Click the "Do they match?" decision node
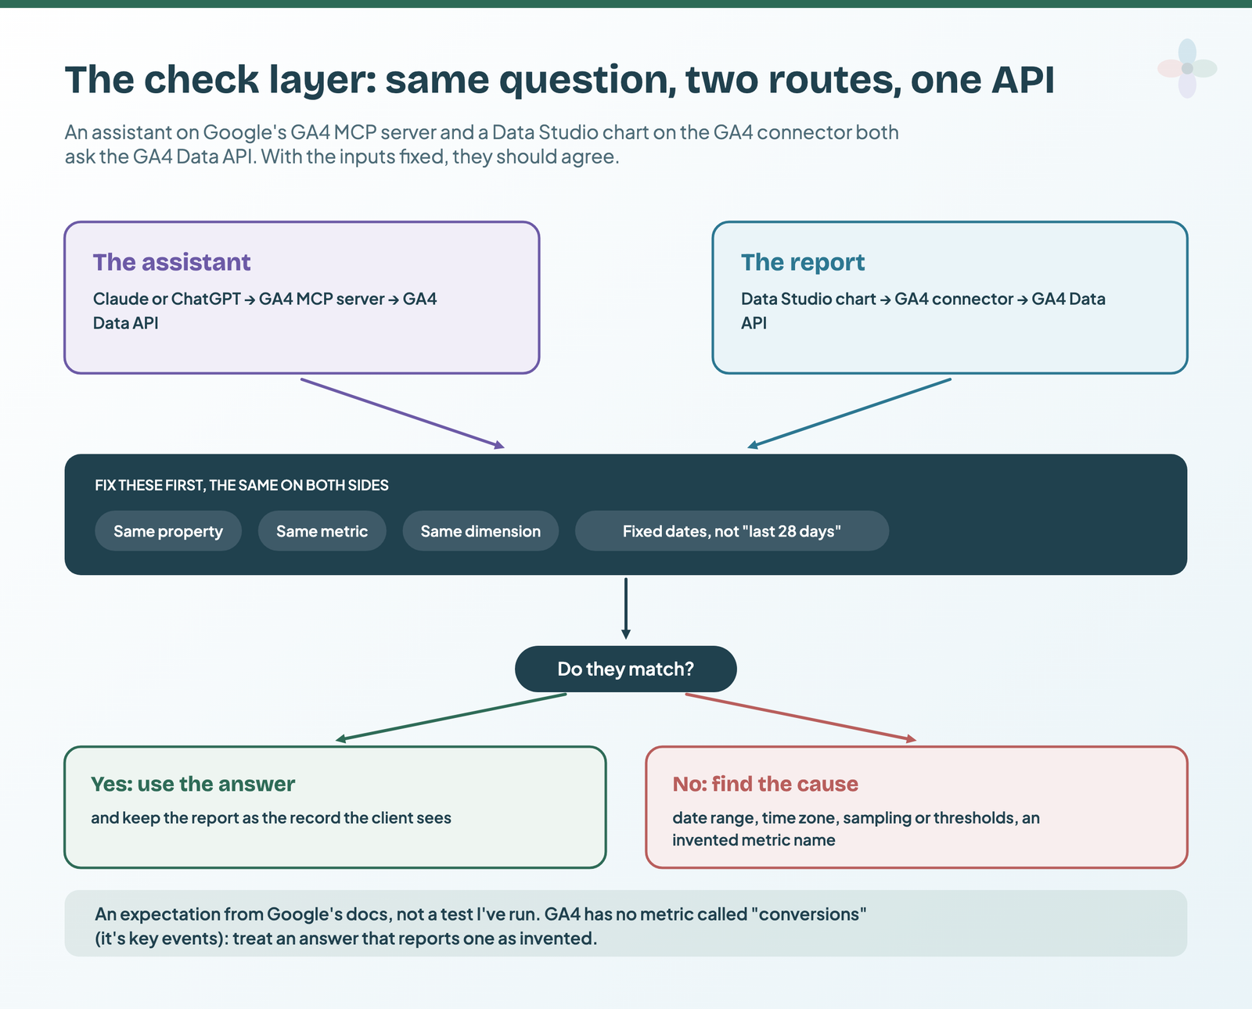Screen dimensions: 1252x1009 click(626, 669)
